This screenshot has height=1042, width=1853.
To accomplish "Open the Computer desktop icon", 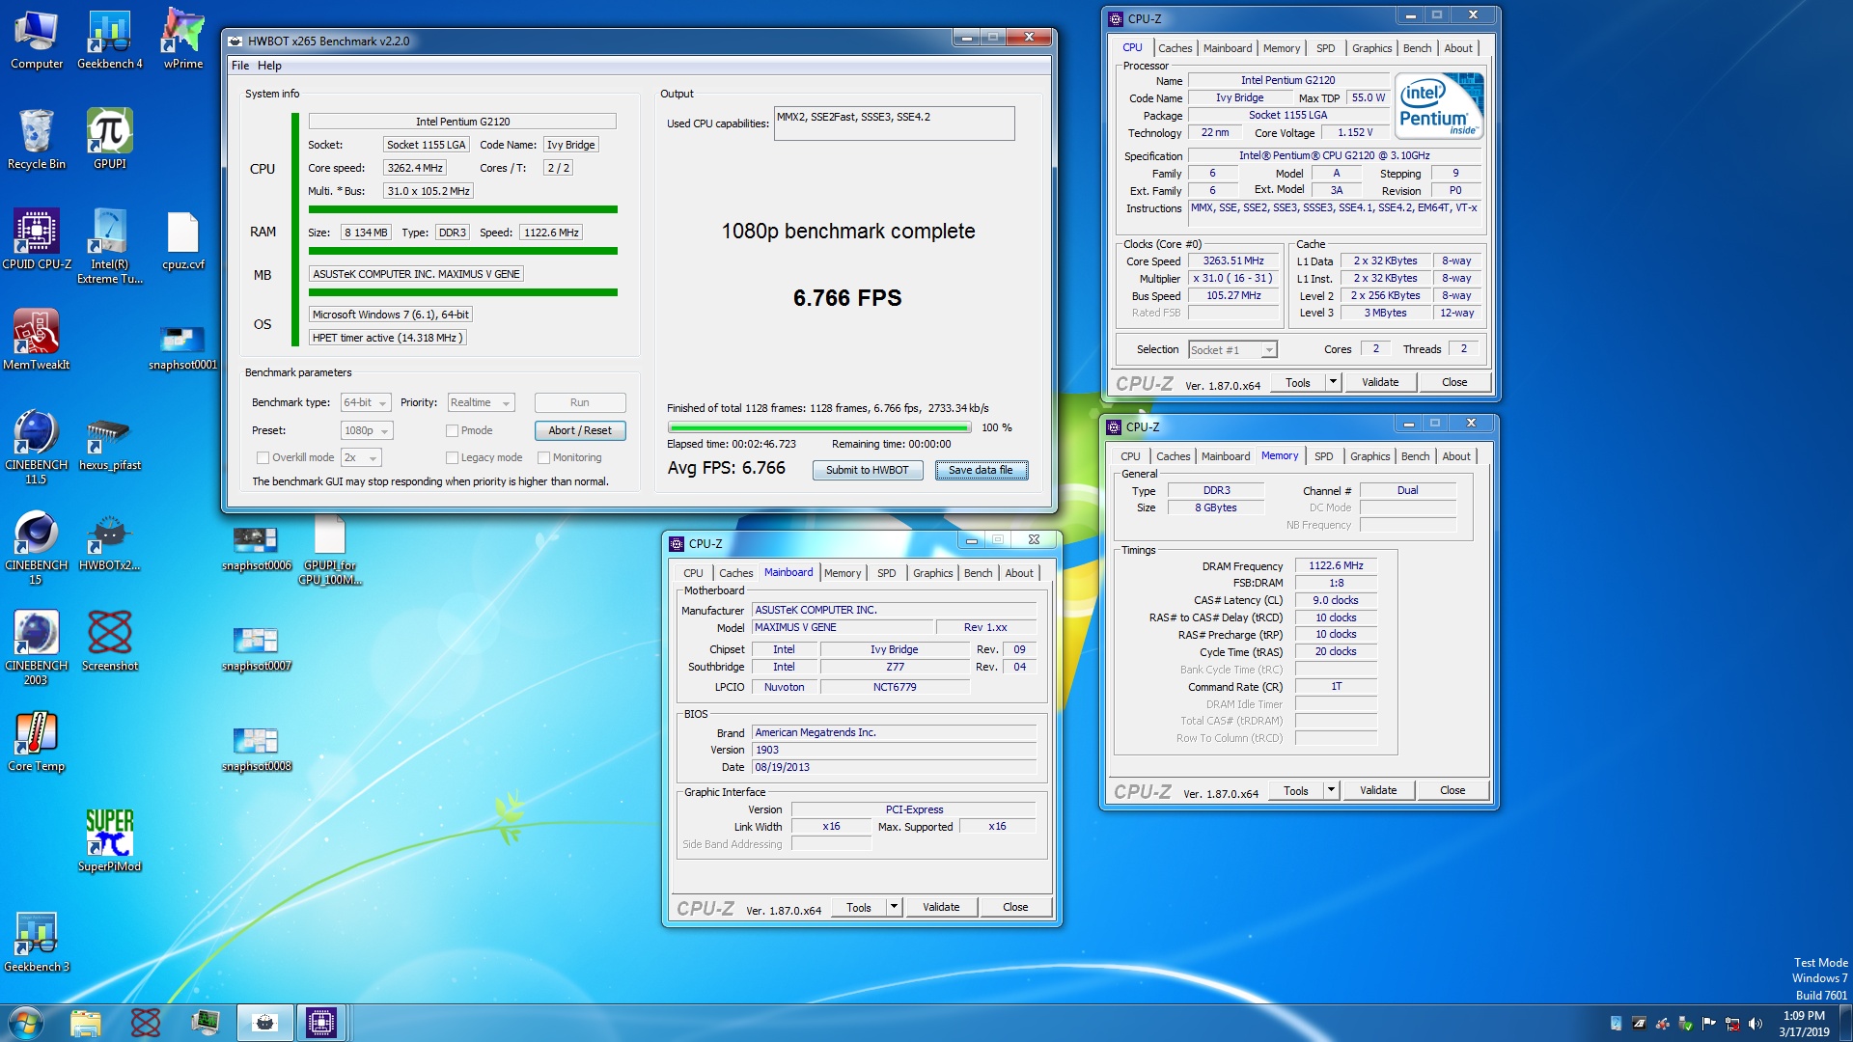I will (37, 41).
